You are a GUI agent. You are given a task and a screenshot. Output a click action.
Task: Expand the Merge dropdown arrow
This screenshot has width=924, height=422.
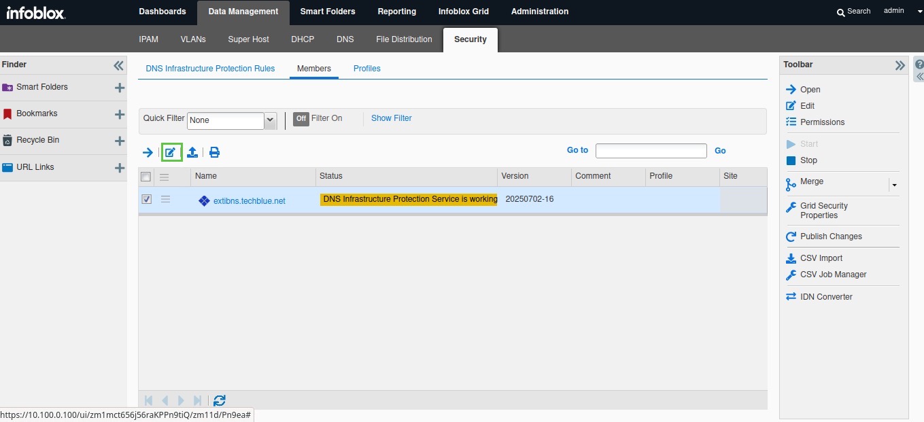tap(894, 185)
